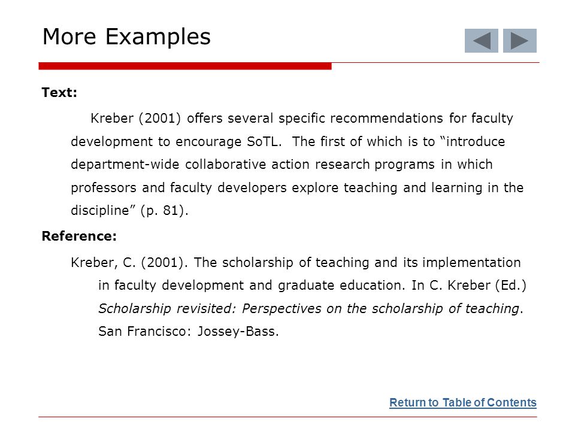The width and height of the screenshot is (575, 431).
Task: Click the (p. 81) page citation
Action: [164, 211]
